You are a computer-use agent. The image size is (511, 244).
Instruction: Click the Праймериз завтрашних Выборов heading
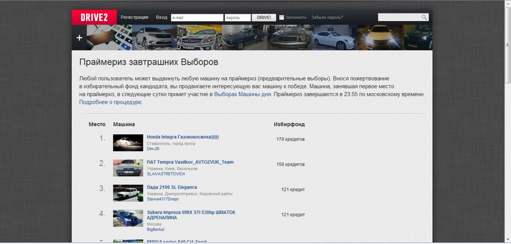[149, 62]
